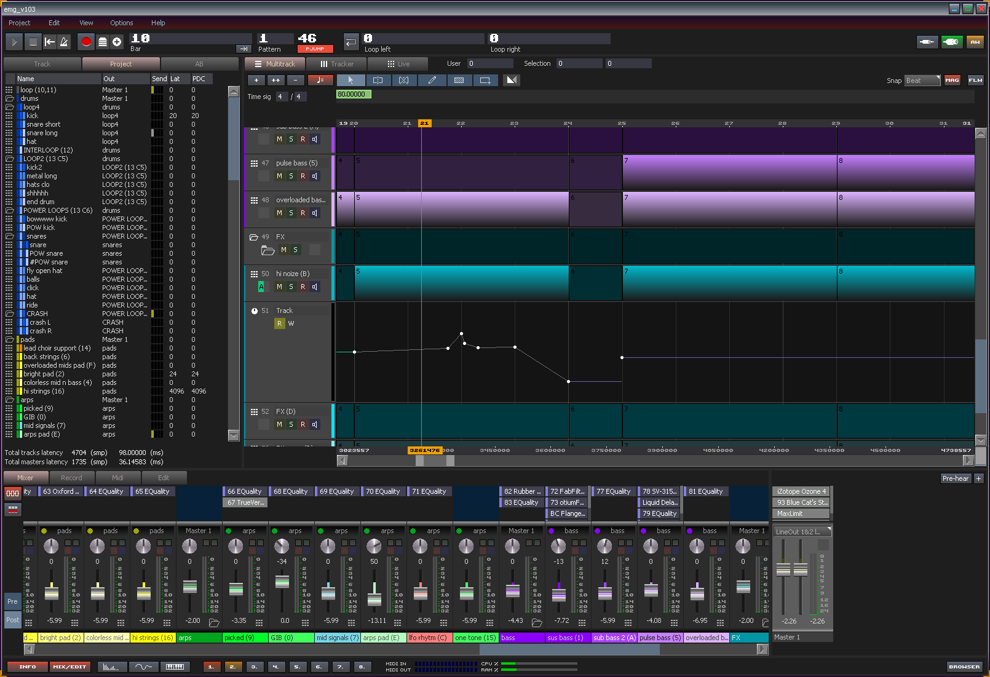The height and width of the screenshot is (677, 990).
Task: Open the Project menu
Action: click(19, 23)
